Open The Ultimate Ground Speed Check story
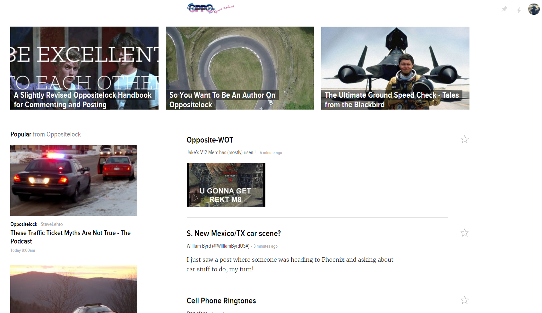The height and width of the screenshot is (313, 542). tap(395, 68)
